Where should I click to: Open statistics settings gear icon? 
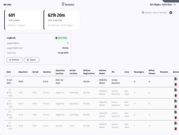(x=171, y=13)
